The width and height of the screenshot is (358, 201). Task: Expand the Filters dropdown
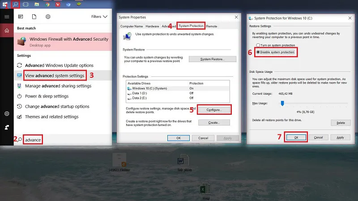point(99,17)
